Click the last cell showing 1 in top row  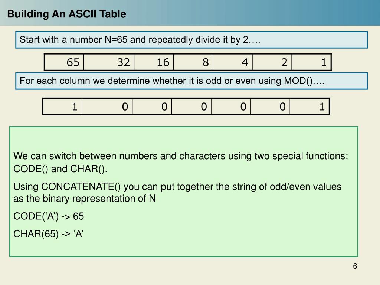(311, 62)
